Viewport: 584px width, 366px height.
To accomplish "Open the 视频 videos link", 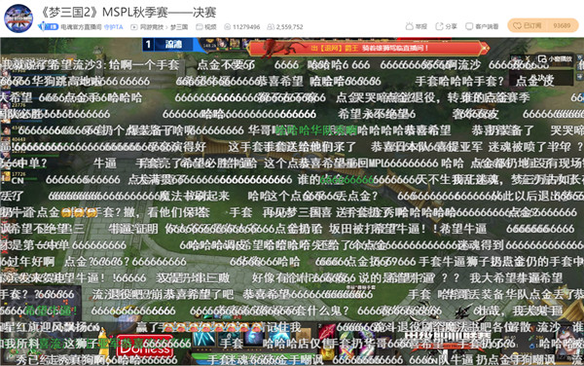I will [x=206, y=27].
